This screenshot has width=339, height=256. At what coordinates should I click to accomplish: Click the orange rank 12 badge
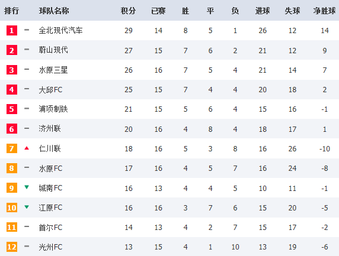[x=12, y=247]
